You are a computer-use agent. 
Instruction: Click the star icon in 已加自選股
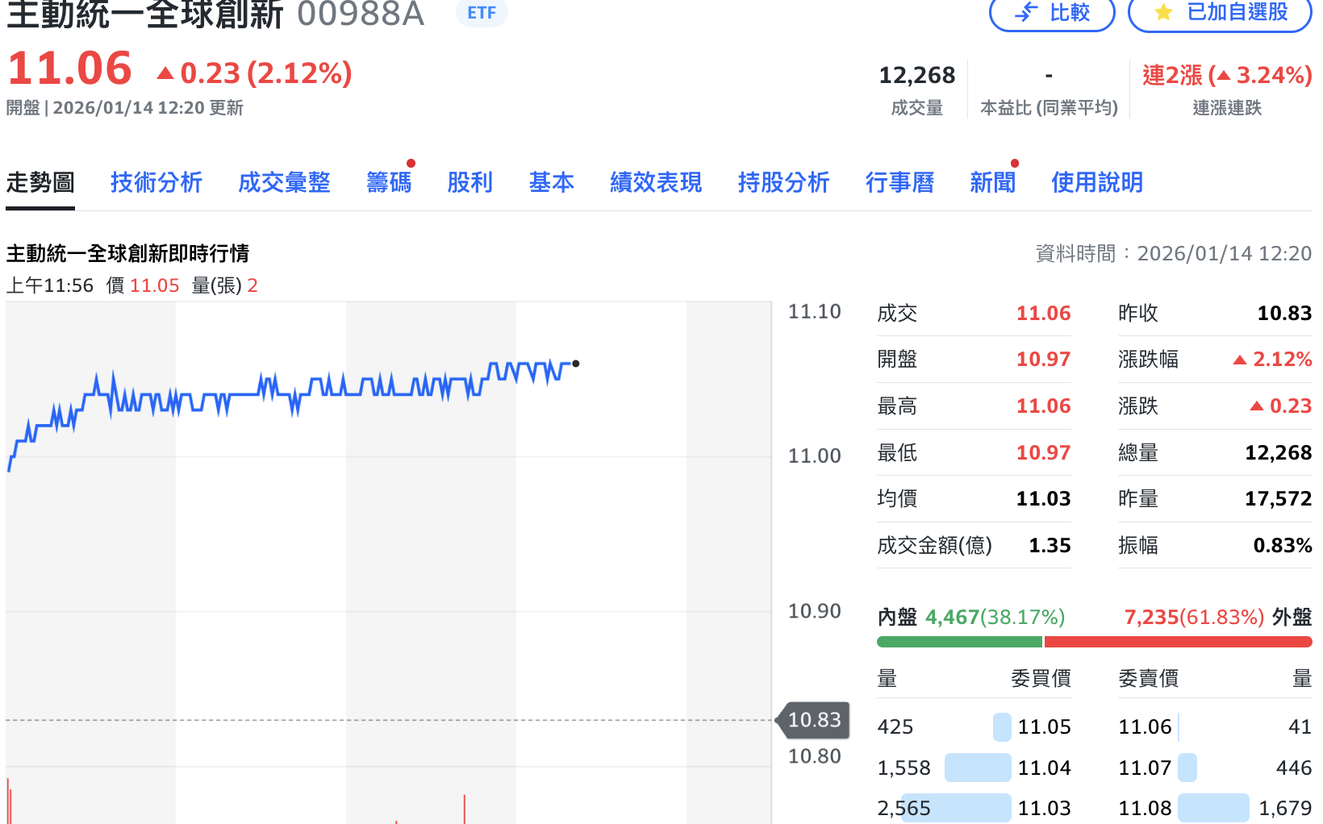(1162, 13)
